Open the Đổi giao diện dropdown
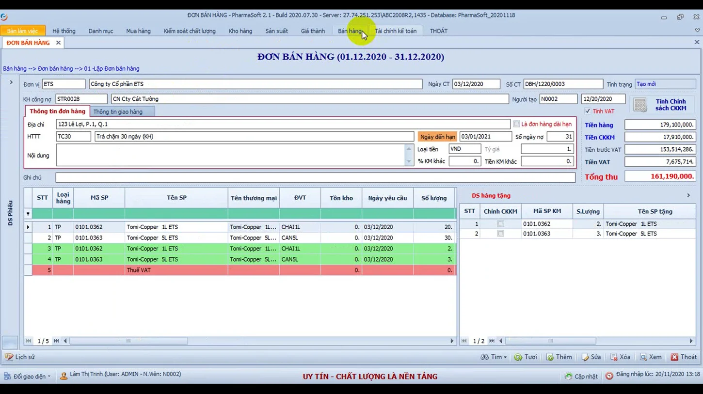 [28, 376]
